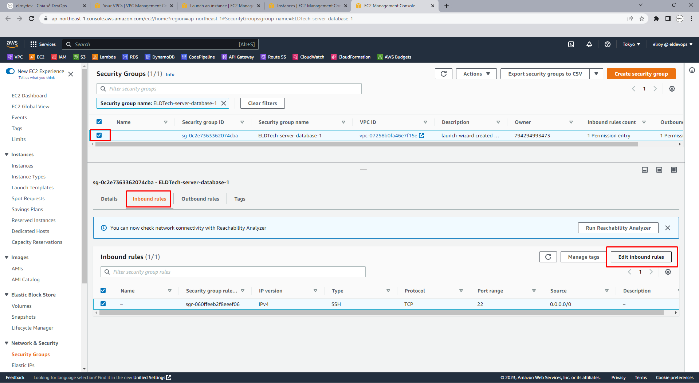Image resolution: width=699 pixels, height=383 pixels.
Task: Collapse the Images sidebar section
Action: point(7,257)
